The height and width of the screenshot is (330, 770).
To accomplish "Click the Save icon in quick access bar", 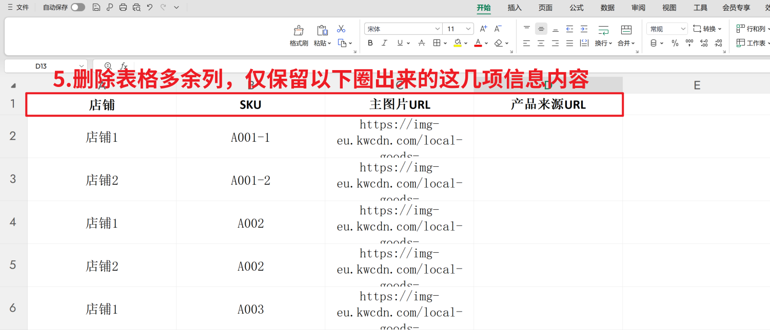I will (x=96, y=7).
